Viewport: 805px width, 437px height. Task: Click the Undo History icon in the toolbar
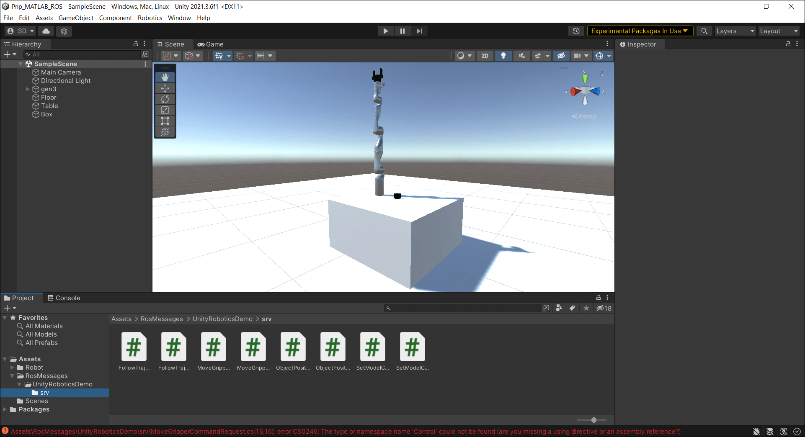(x=576, y=31)
